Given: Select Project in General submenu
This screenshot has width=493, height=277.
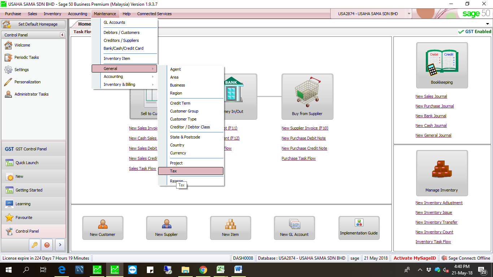Looking at the screenshot, I should coord(191,163).
